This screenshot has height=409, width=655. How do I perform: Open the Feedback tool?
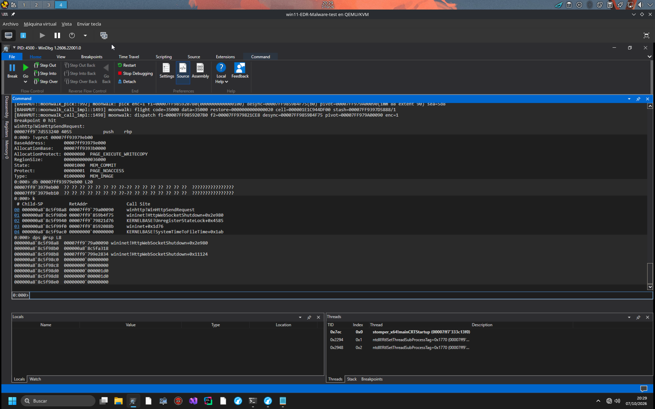click(x=240, y=71)
